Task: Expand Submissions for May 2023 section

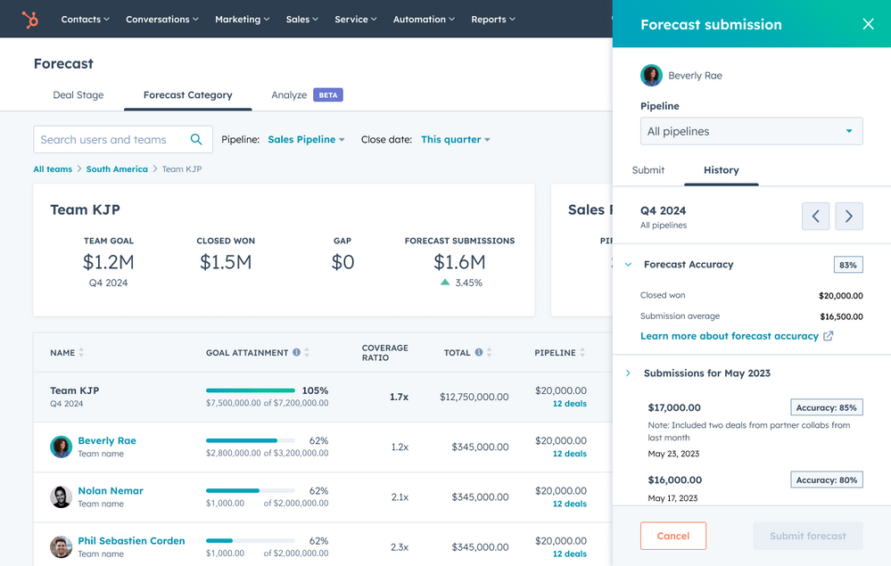Action: pos(629,373)
